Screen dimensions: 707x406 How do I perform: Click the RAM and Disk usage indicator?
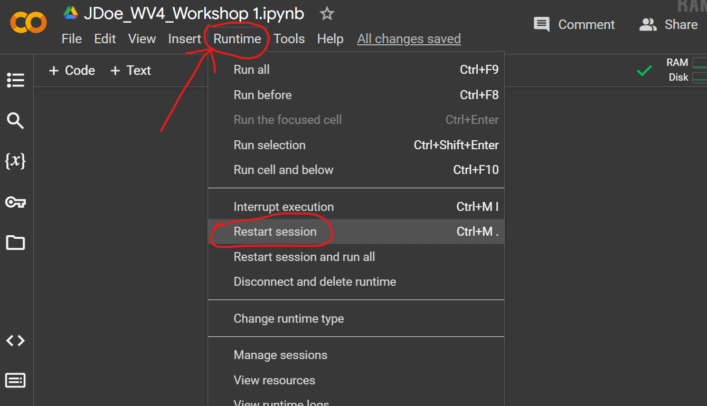click(x=685, y=70)
